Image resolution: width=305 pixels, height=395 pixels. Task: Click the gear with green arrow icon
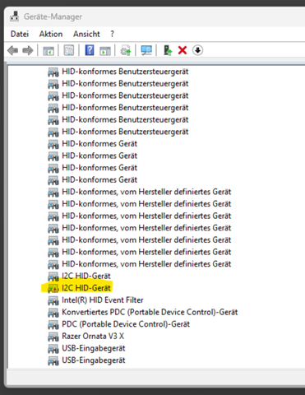[x=126, y=51]
